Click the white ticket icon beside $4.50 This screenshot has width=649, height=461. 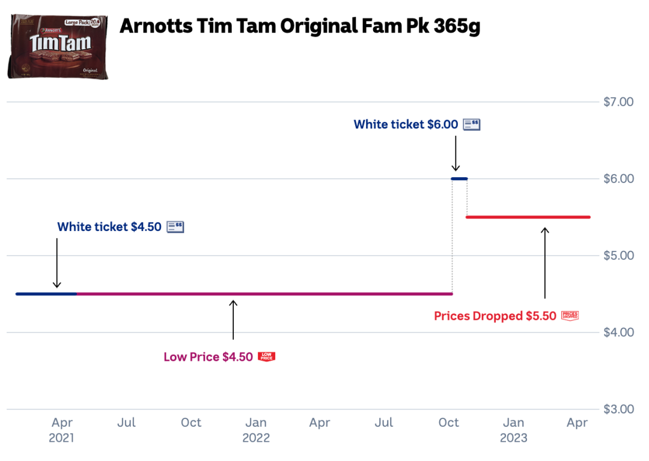tap(175, 226)
